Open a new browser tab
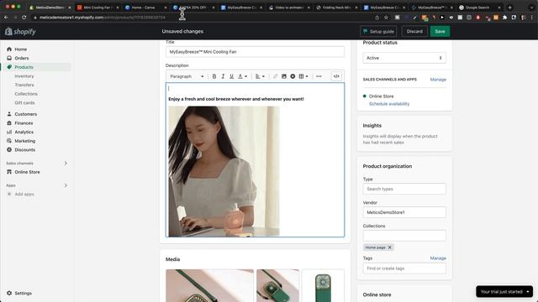Screen dimensions: 538x302 point(509,8)
